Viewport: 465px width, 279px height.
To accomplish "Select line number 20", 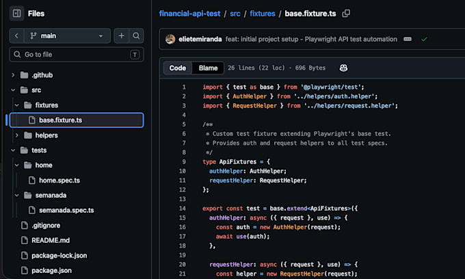I will point(183,265).
